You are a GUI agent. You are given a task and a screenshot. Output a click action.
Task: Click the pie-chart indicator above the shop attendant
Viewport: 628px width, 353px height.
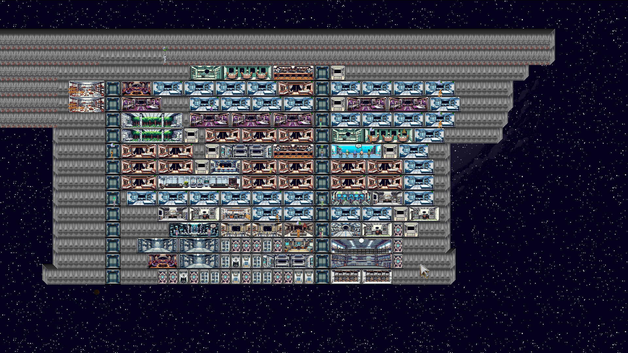(299, 224)
